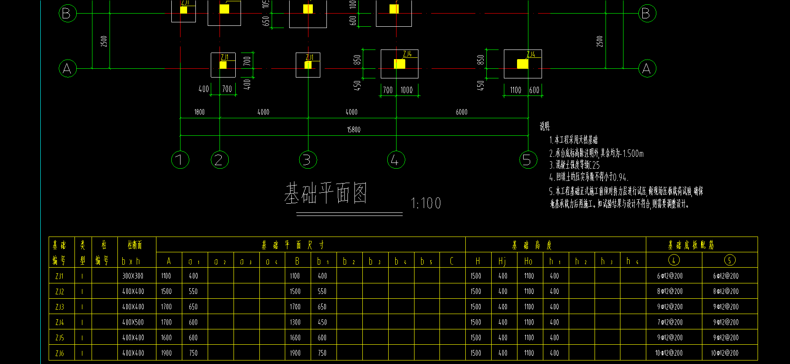Click grid axis bubble 4 below the plan
The image size is (790, 364).
396,159
